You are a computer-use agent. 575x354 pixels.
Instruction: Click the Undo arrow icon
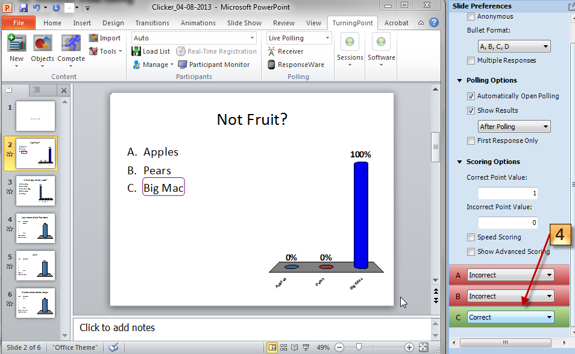(x=37, y=7)
